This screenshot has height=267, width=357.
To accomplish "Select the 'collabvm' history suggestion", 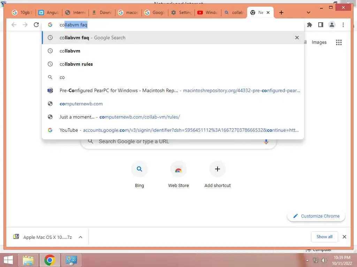I will 173,51.
